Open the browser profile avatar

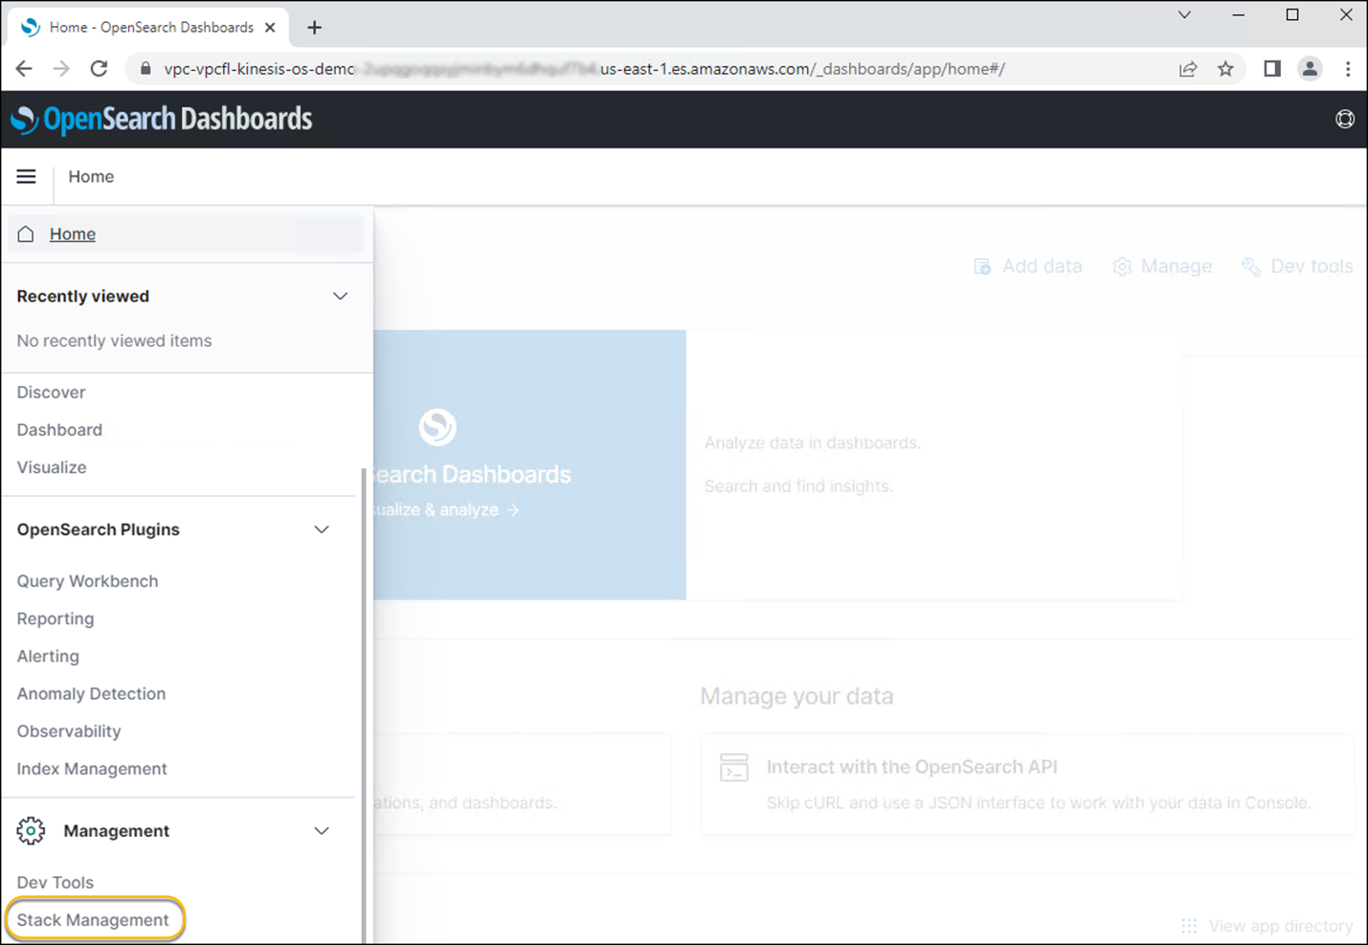click(1310, 69)
